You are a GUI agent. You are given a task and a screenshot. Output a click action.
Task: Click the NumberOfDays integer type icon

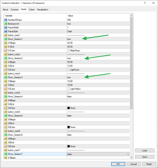[6, 20]
